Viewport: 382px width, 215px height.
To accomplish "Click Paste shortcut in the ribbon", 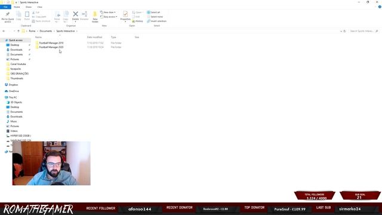I will tap(41, 21).
